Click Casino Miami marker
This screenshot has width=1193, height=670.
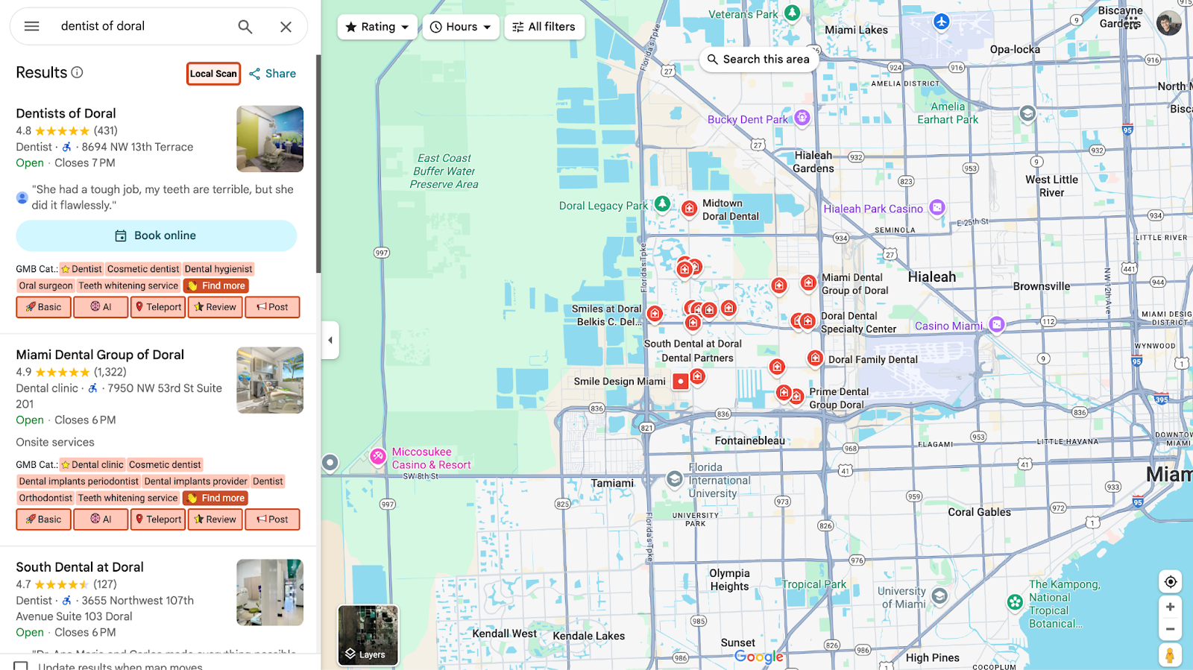pyautogui.click(x=997, y=324)
